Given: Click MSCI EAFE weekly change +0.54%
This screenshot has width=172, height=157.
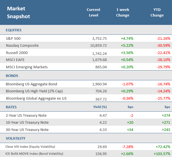Looking at the screenshot, I should pyautogui.click(x=127, y=60).
